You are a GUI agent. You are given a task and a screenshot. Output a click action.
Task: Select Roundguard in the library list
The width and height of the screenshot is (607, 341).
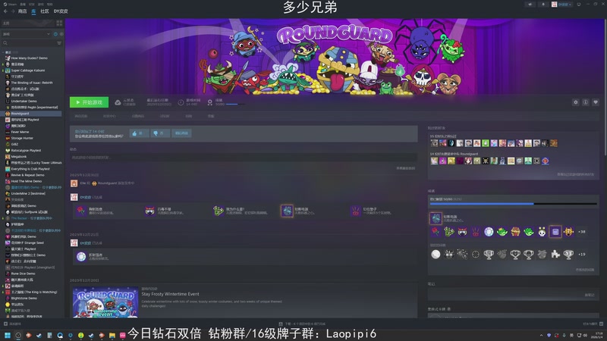click(33, 114)
